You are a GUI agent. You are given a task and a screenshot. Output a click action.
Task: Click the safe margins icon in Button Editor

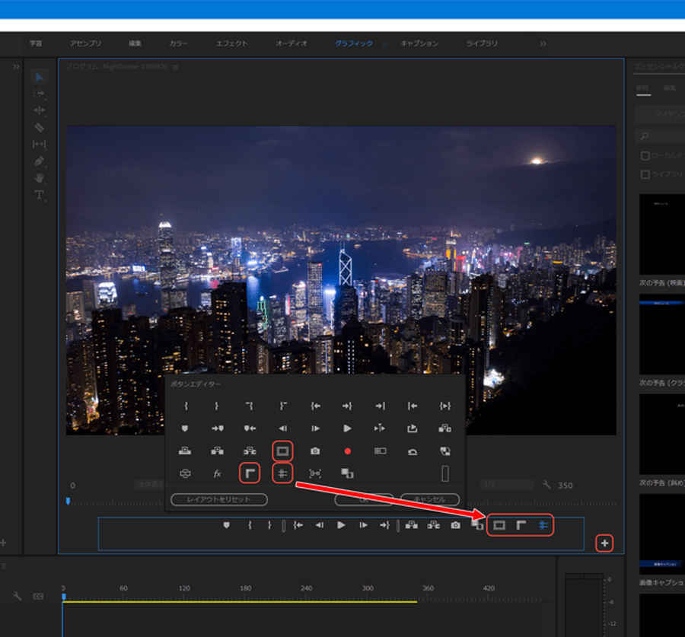tap(282, 451)
